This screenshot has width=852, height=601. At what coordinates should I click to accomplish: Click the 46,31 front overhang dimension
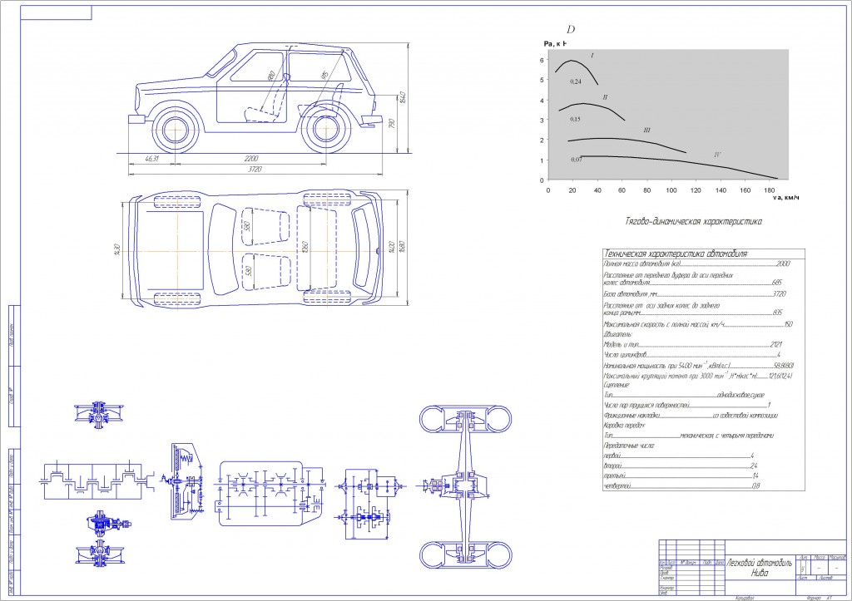pyautogui.click(x=151, y=159)
